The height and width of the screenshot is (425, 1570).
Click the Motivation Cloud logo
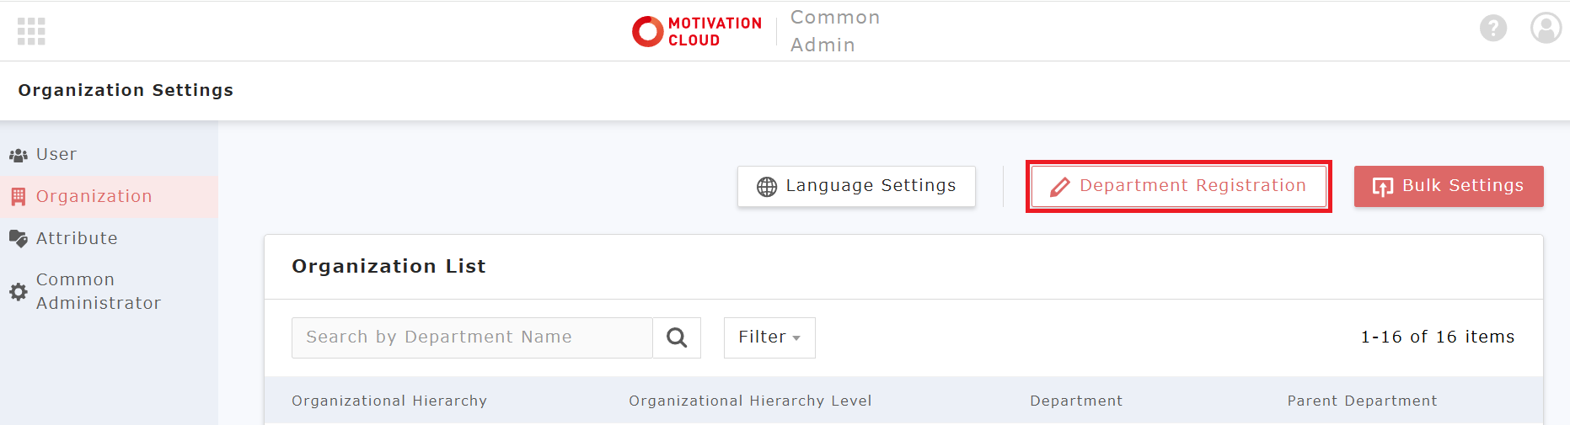click(x=697, y=31)
